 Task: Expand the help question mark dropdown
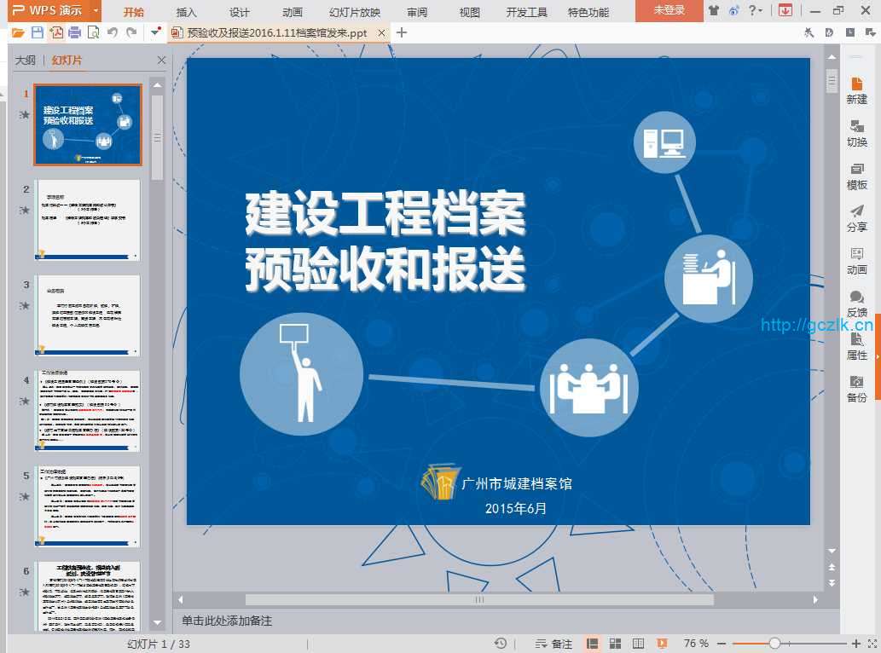tap(756, 11)
